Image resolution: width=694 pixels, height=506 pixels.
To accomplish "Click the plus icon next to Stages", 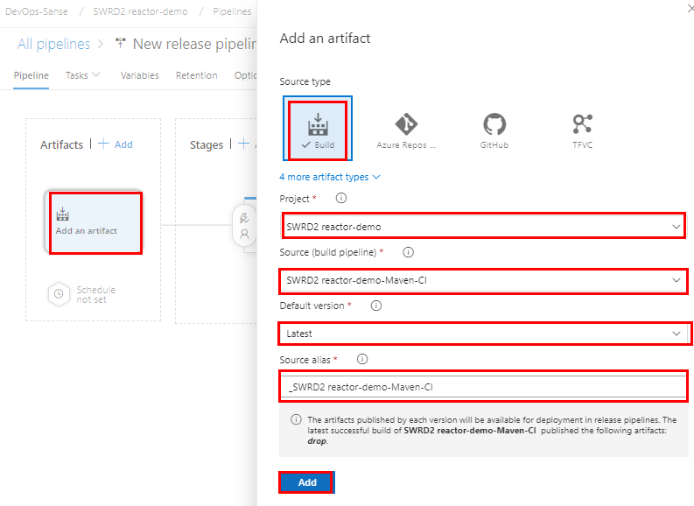I will click(x=243, y=144).
